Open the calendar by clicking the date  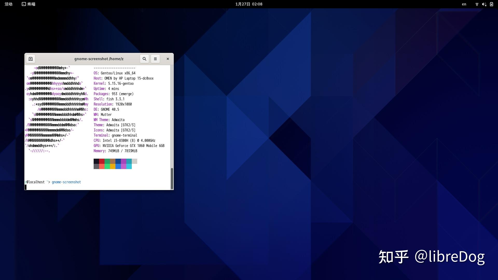pyautogui.click(x=248, y=4)
